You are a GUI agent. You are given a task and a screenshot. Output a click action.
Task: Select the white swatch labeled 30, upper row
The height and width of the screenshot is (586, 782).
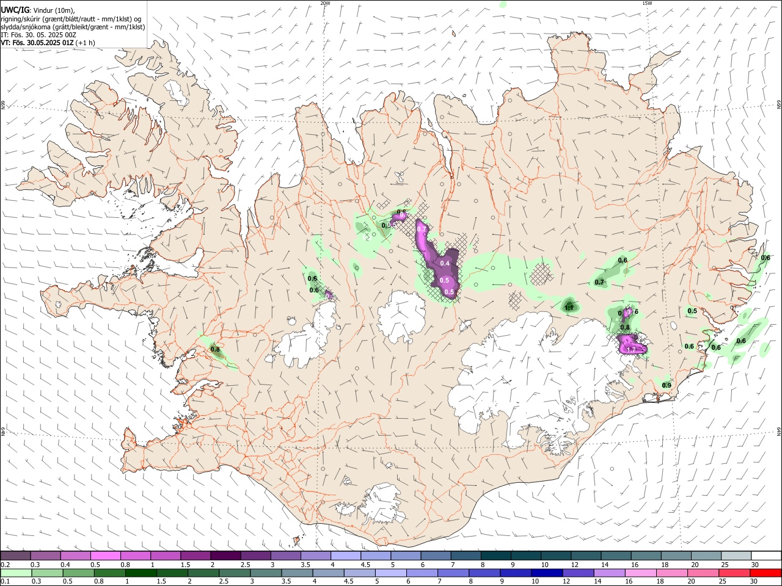(x=766, y=555)
